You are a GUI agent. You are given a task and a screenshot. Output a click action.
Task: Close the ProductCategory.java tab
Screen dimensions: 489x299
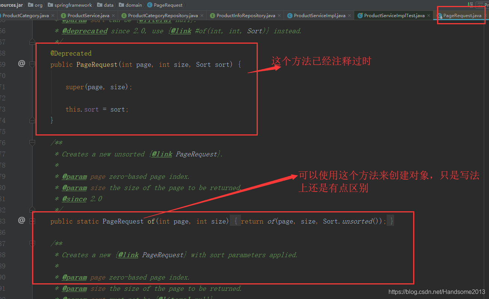(53, 16)
